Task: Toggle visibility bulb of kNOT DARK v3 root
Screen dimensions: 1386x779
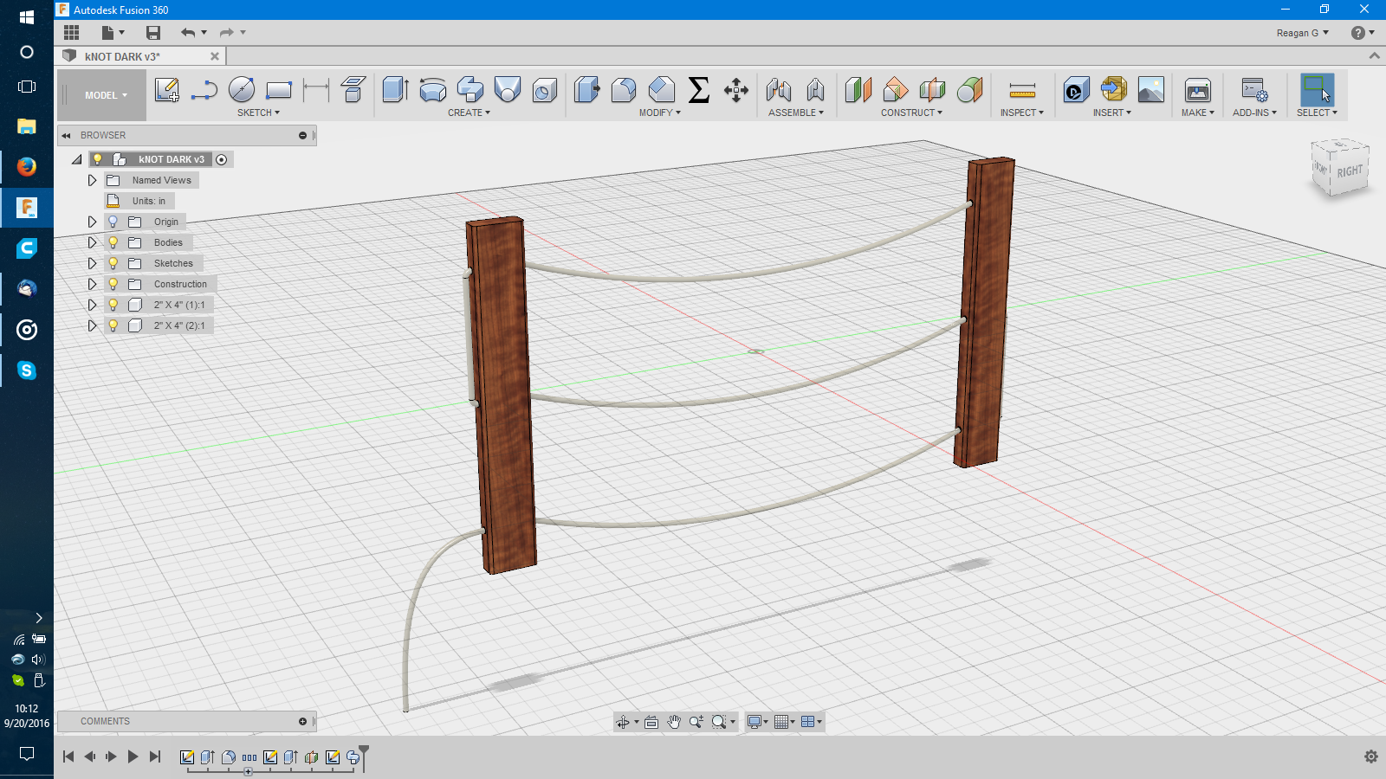Action: (98, 159)
